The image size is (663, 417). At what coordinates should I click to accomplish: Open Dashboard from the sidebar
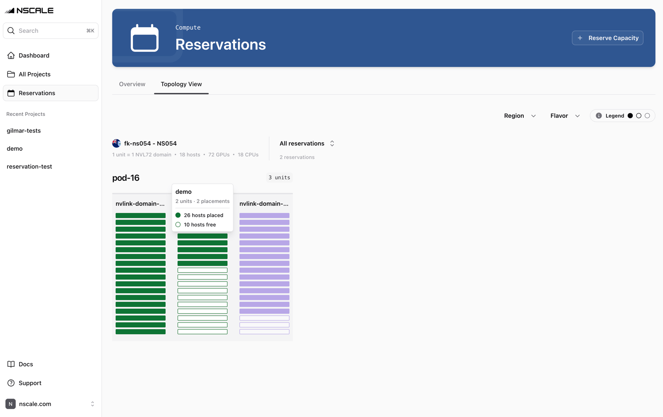[51, 56]
